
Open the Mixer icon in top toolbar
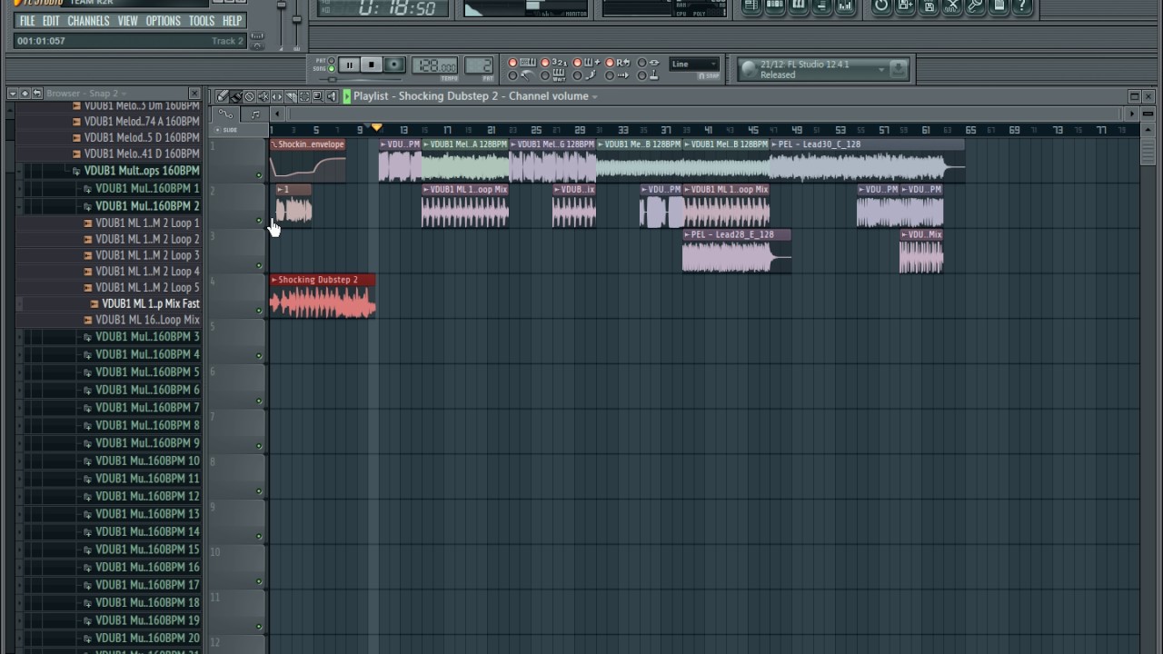pyautogui.click(x=845, y=5)
